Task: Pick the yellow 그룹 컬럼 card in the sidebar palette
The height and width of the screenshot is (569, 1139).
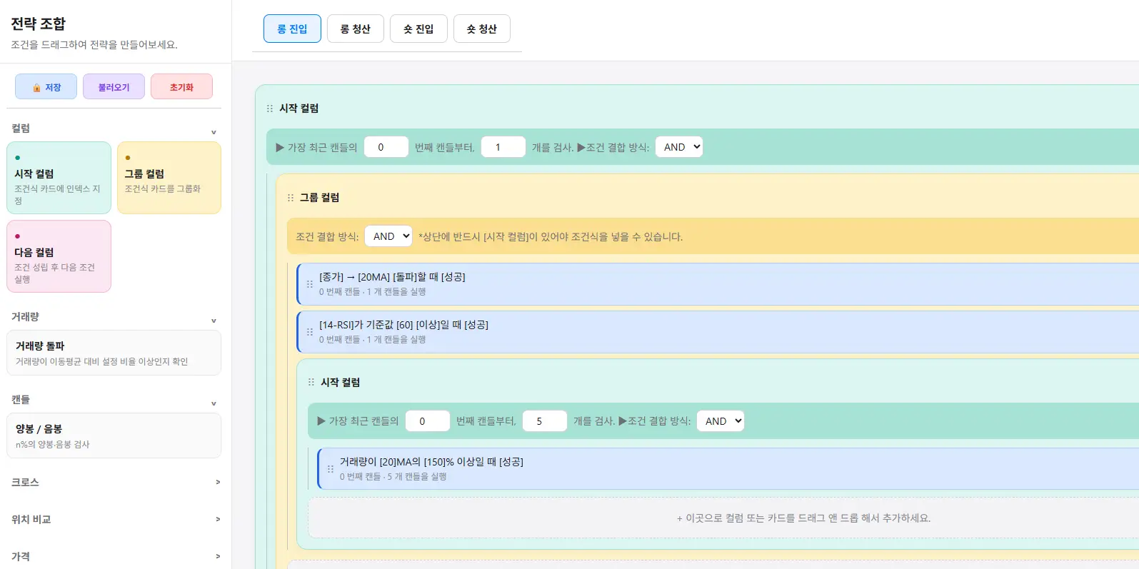Action: click(169, 178)
